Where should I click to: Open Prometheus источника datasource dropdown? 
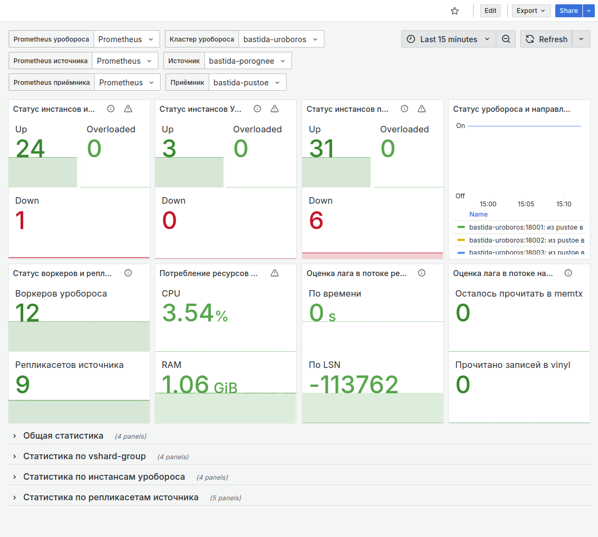coord(125,61)
